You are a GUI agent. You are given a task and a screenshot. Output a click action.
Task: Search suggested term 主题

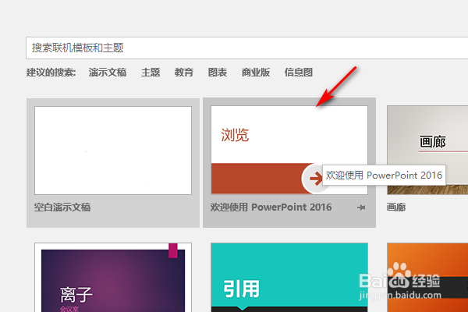pyautogui.click(x=151, y=73)
